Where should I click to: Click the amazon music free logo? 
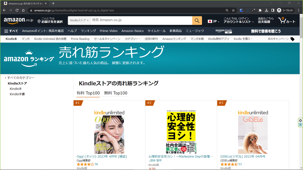223,31
